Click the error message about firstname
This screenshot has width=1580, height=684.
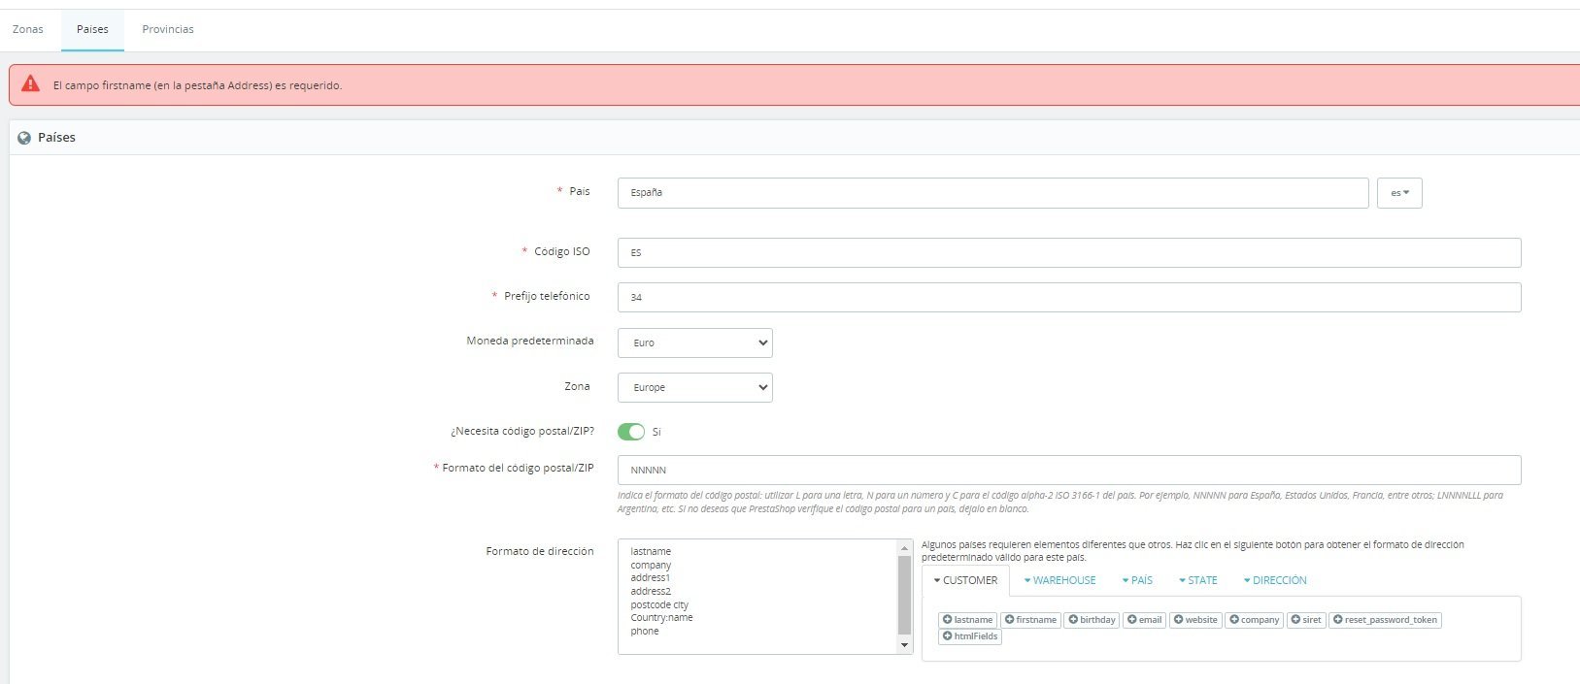(x=197, y=85)
